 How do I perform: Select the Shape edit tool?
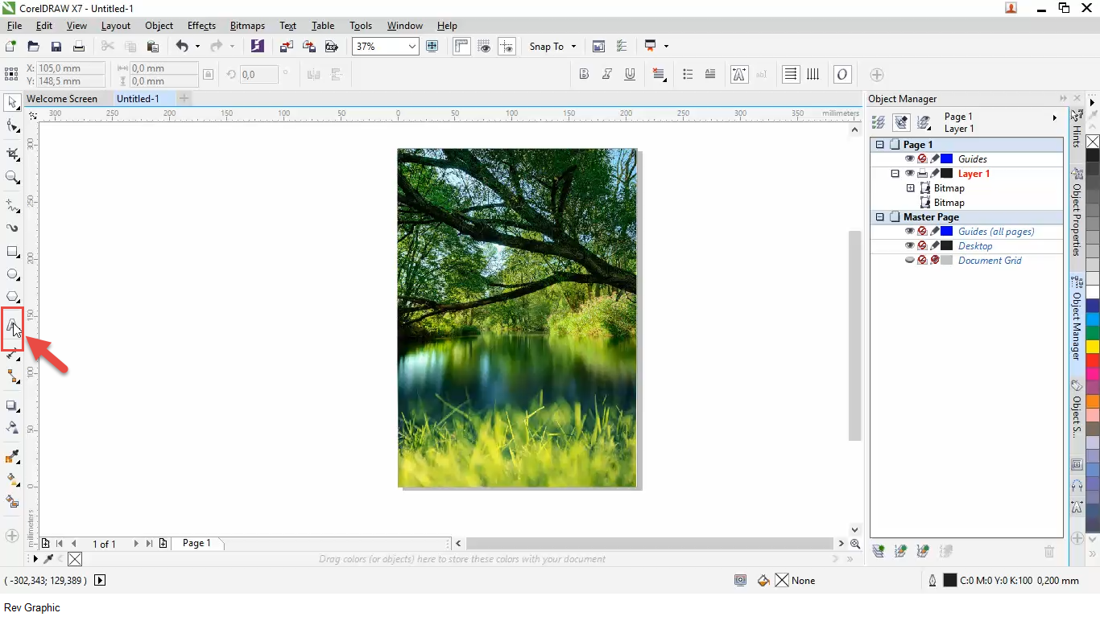(x=12, y=125)
